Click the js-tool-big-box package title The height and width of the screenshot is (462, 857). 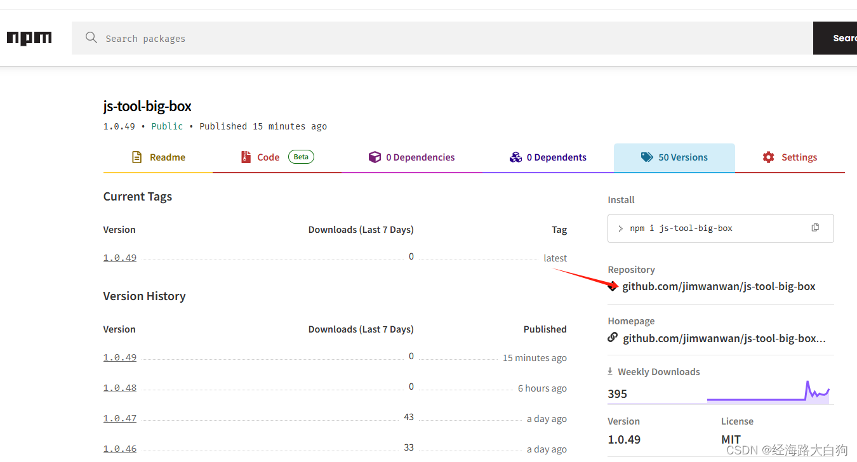pyautogui.click(x=147, y=106)
